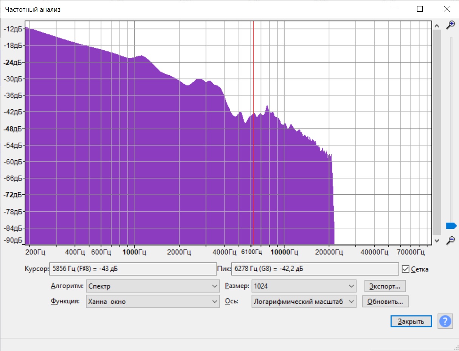Click the Обновить... button
The width and height of the screenshot is (459, 351).
tap(385, 301)
